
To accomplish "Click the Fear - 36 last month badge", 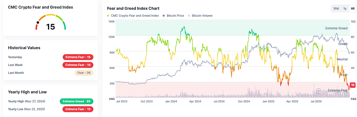I will pyautogui.click(x=84, y=73).
